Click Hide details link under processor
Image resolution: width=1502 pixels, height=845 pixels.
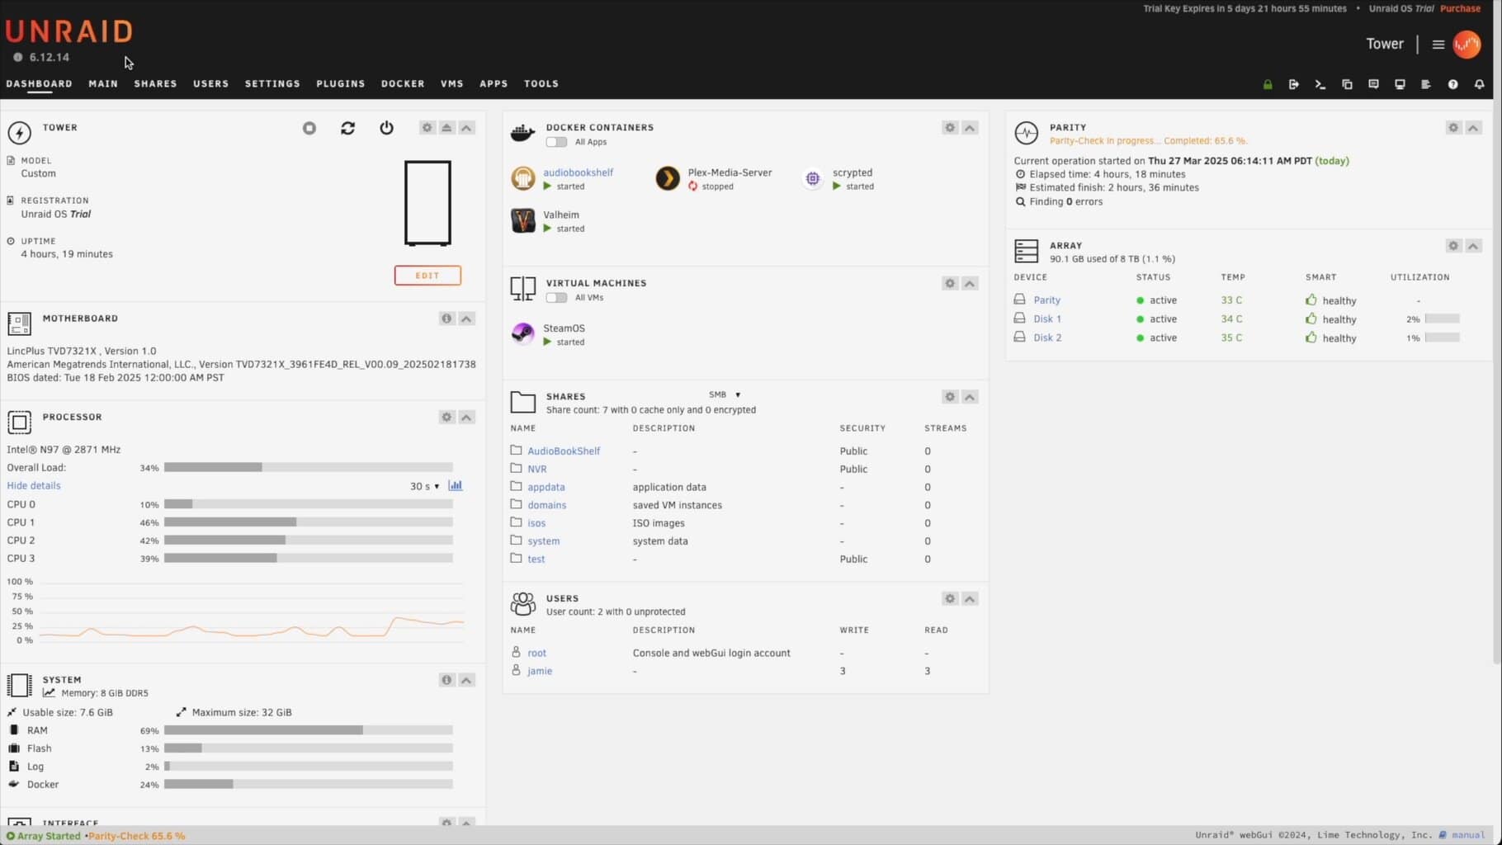click(x=34, y=486)
